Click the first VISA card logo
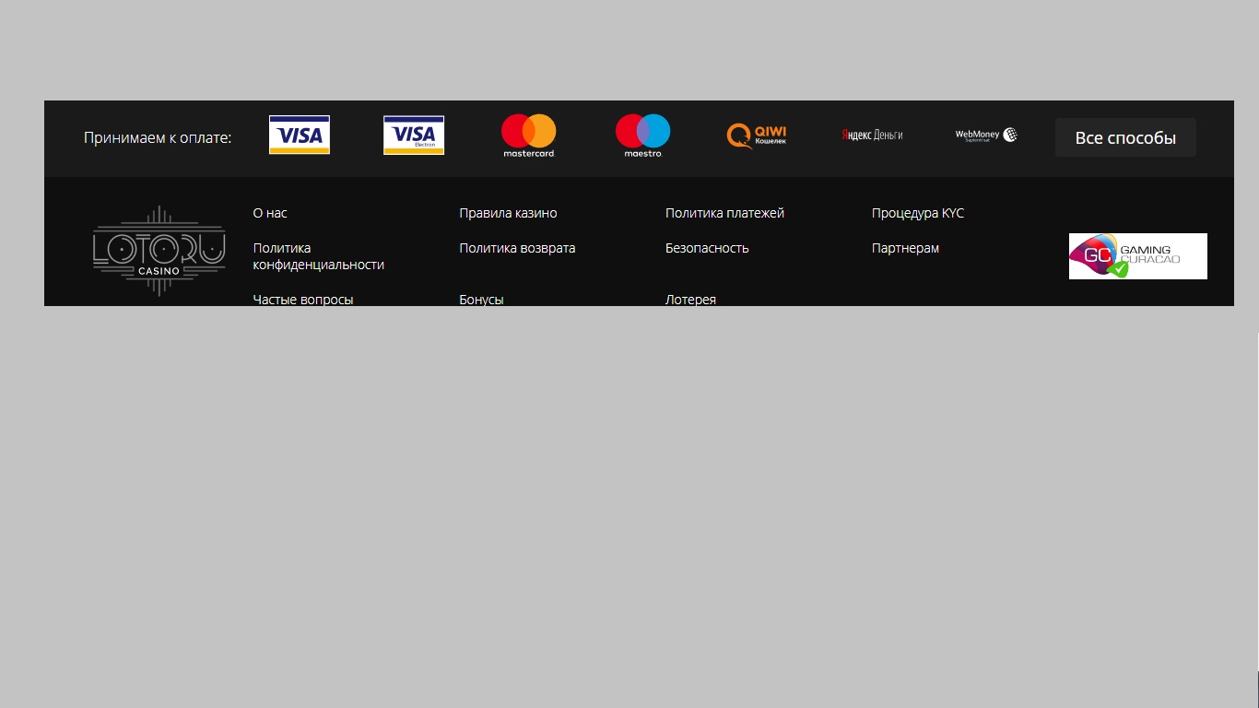The image size is (1259, 708). pyautogui.click(x=300, y=135)
